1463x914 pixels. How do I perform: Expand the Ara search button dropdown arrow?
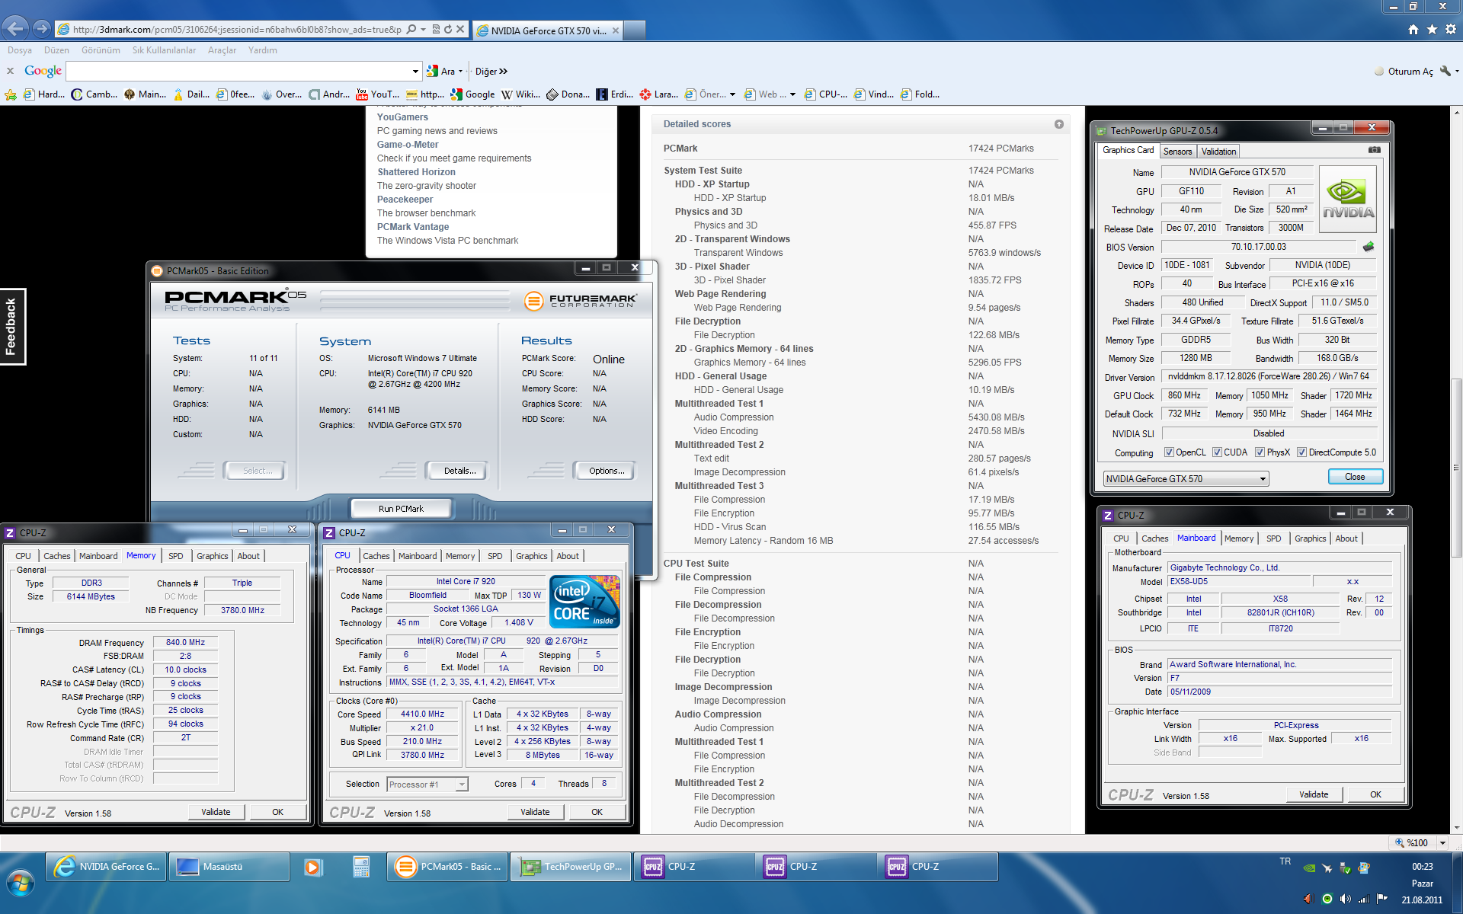[x=460, y=72]
